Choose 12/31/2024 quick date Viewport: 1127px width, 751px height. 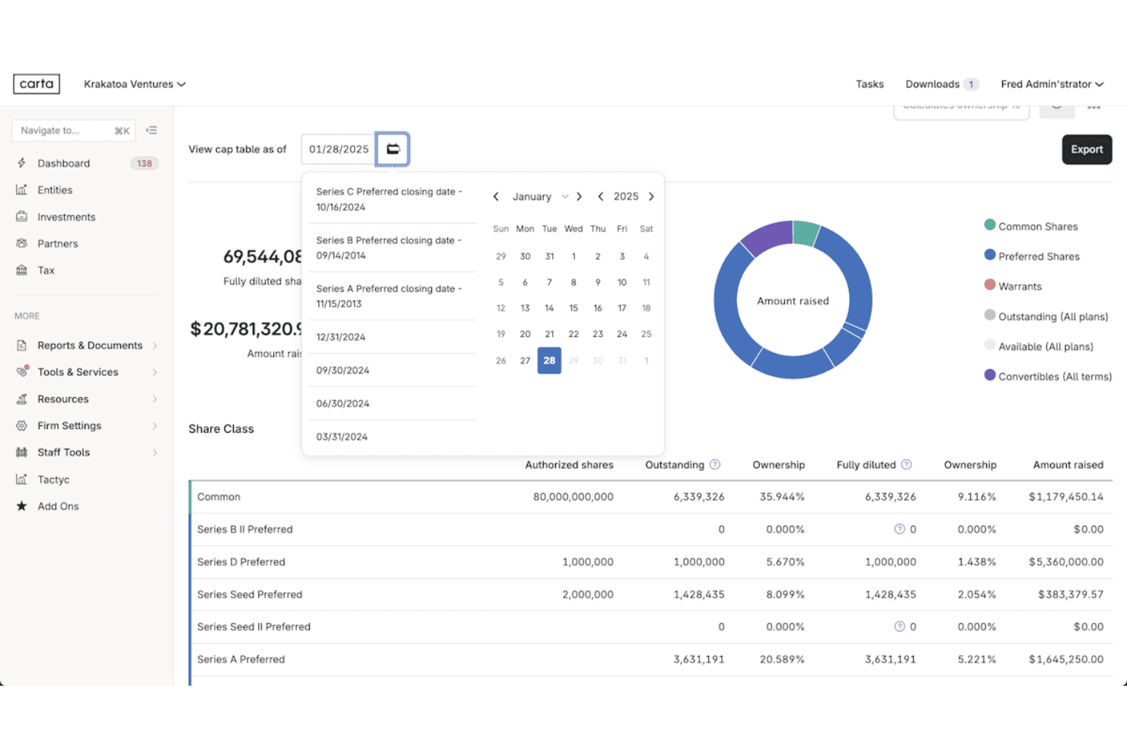pos(392,337)
